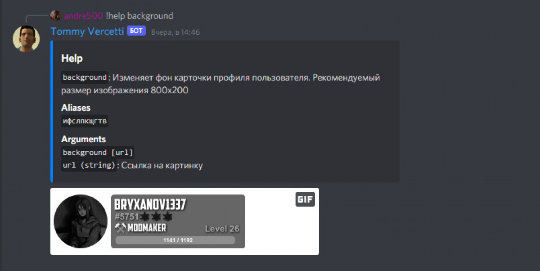Click the hammer icon beside MODMAKER
This screenshot has height=271, width=540.
120,228
